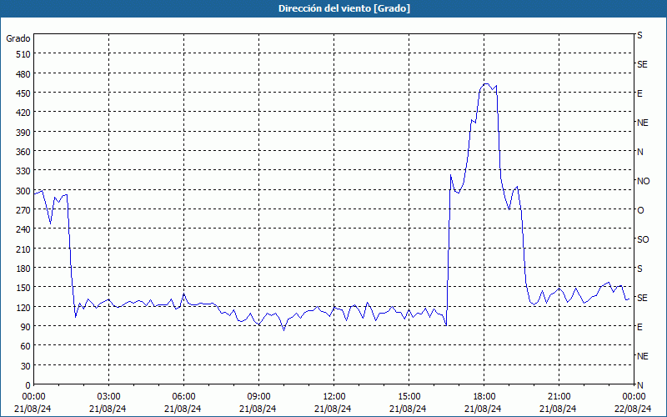667x417 pixels.
Task: Select the 06:00 time axis label
Action: click(183, 397)
